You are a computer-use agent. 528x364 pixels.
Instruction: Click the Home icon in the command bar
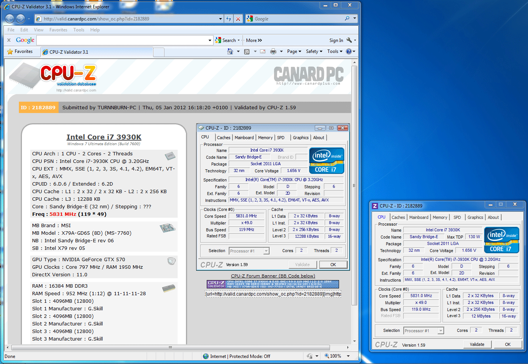(x=230, y=51)
